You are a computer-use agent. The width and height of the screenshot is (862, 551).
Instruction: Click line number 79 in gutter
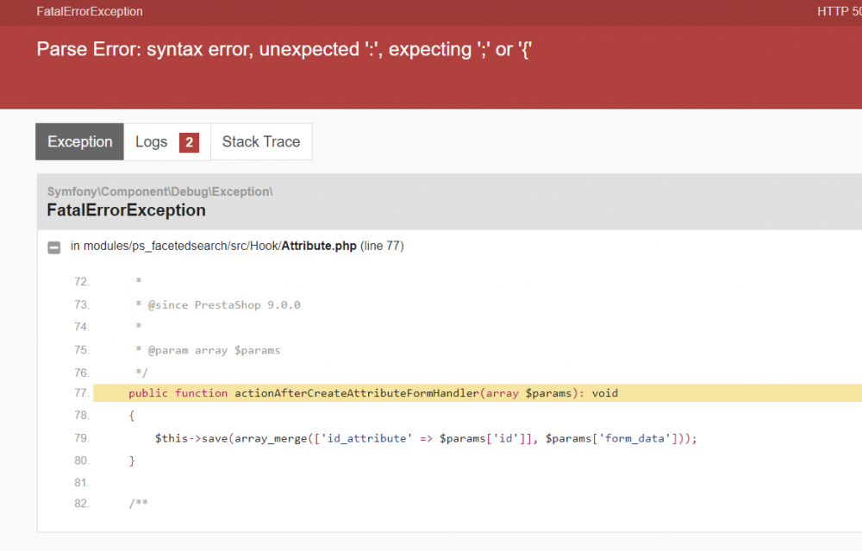pos(82,438)
